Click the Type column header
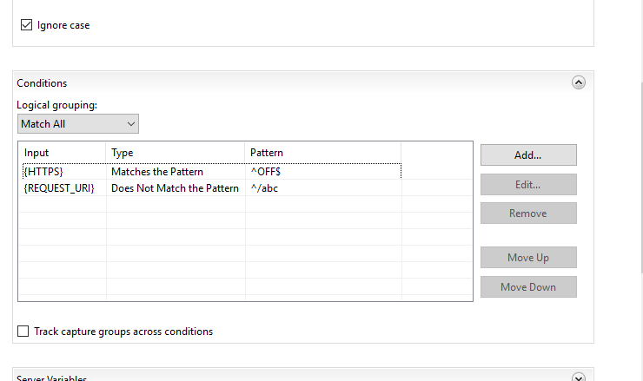Viewport: 643px width, 381px height. tap(123, 153)
